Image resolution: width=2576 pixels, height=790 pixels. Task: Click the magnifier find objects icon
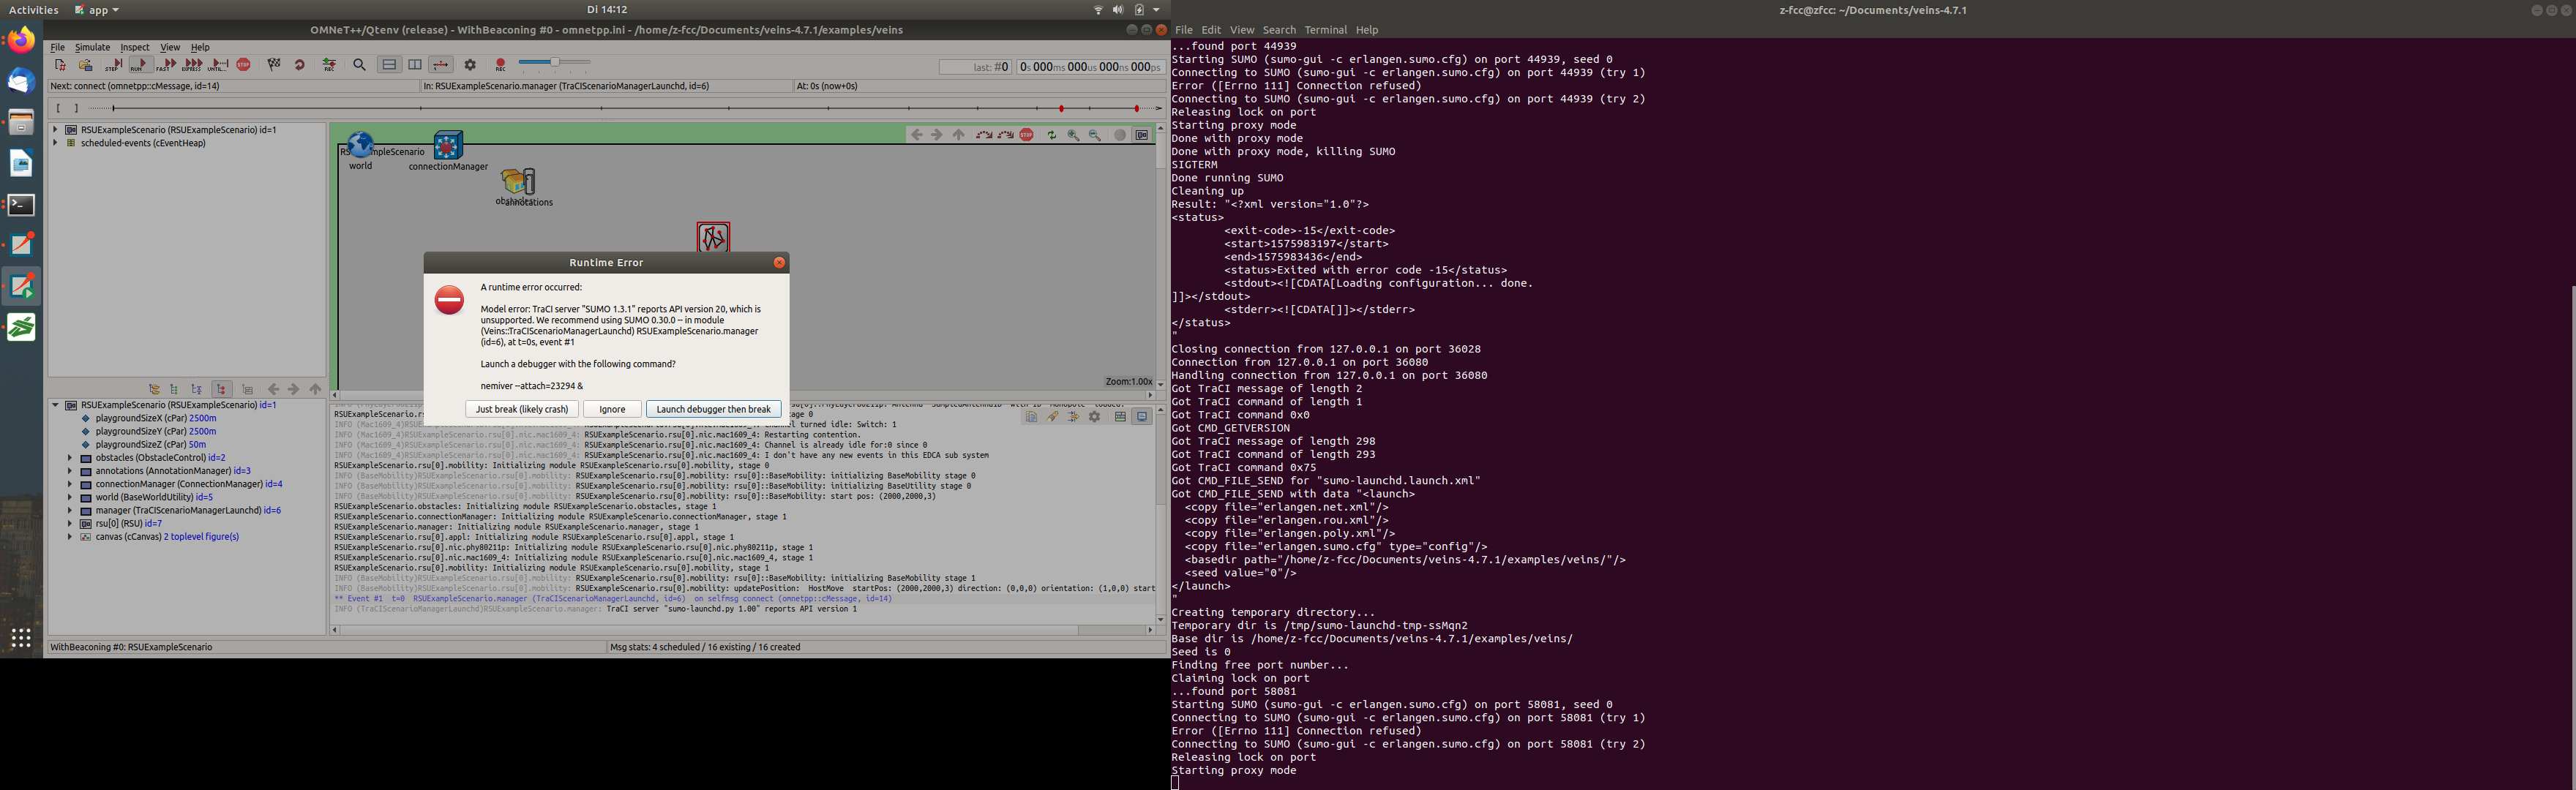point(359,65)
